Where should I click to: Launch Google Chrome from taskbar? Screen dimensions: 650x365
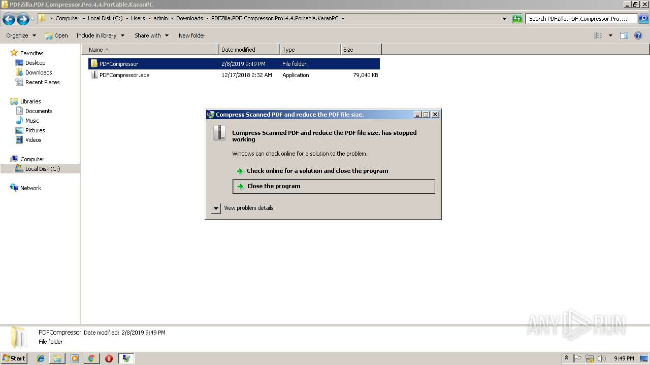click(x=91, y=358)
